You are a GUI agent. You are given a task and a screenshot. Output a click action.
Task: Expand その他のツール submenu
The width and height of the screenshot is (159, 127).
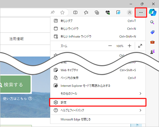98,93
